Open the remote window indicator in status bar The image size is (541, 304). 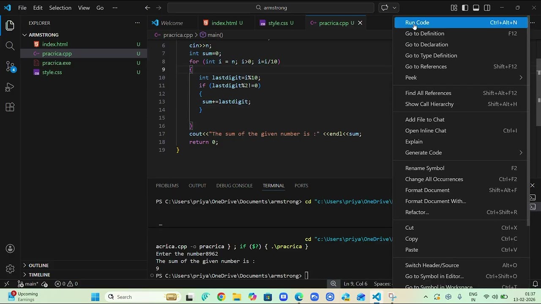[7, 284]
